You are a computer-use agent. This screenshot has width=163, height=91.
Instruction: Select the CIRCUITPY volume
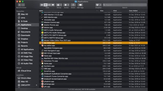[25, 85]
